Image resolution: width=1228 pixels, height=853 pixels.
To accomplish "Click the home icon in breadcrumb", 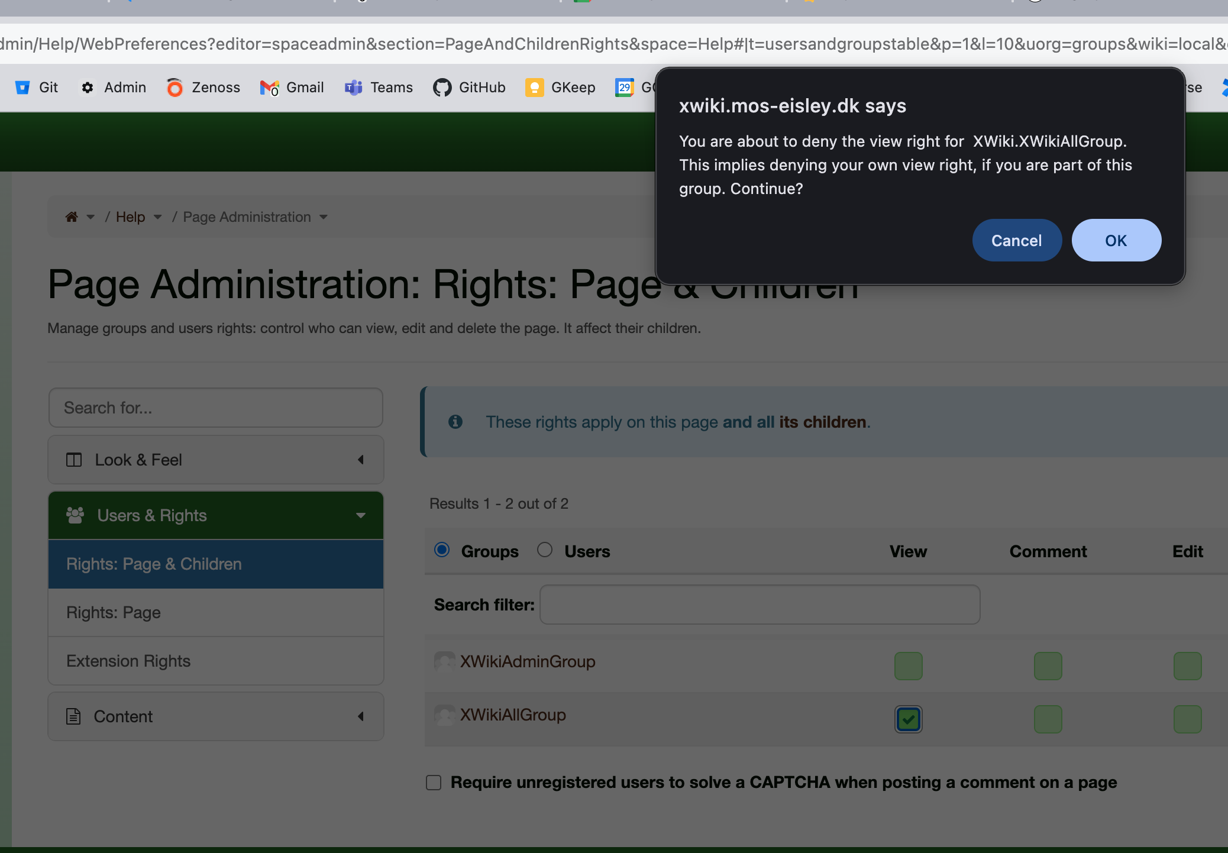I will tap(72, 217).
